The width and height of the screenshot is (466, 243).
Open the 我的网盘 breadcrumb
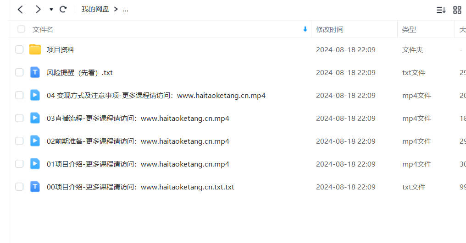coord(95,10)
